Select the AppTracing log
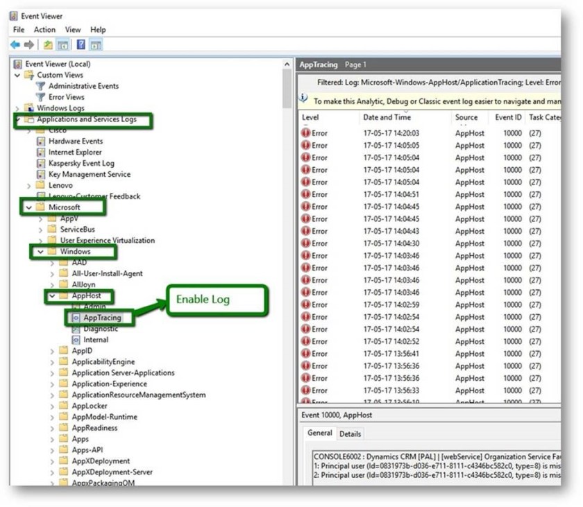583x507 pixels. [x=101, y=318]
